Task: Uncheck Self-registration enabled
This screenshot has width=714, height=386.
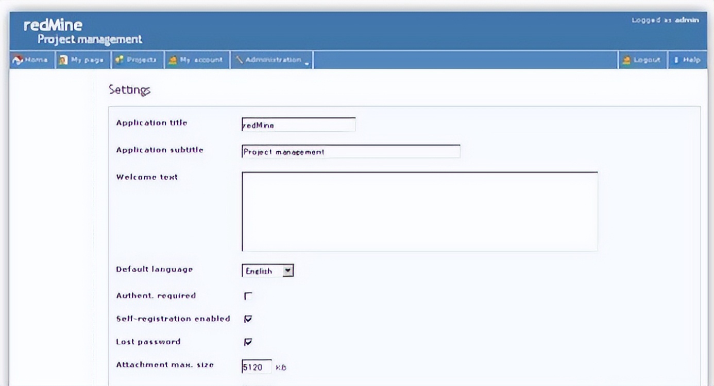Action: (x=248, y=319)
